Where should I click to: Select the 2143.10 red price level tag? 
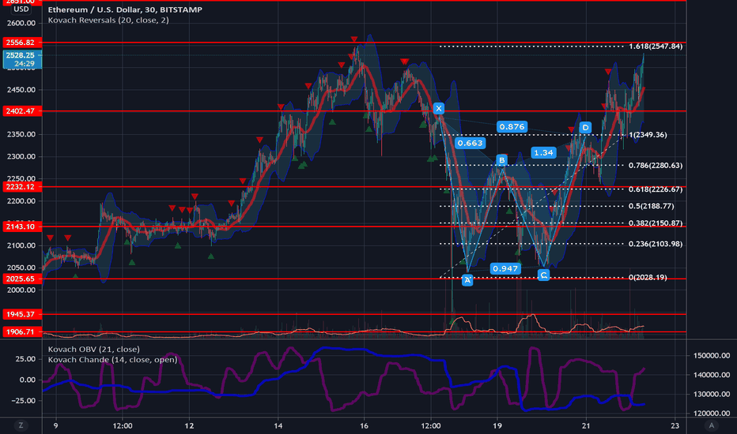(22, 226)
